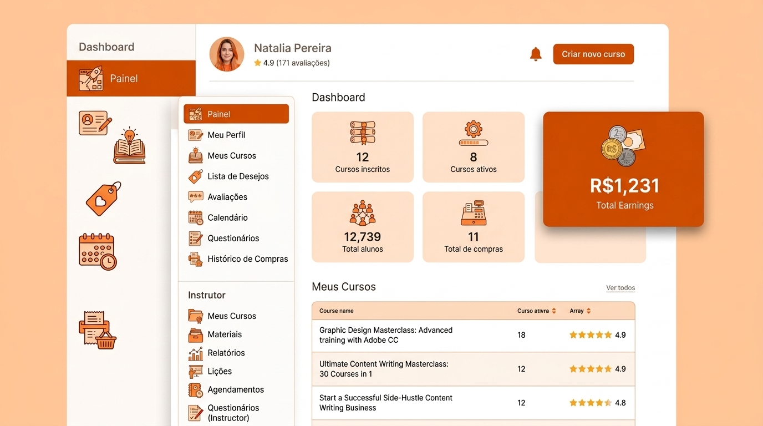This screenshot has width=763, height=426.
Task: Click the large book with lightbulb icon
Action: click(130, 146)
